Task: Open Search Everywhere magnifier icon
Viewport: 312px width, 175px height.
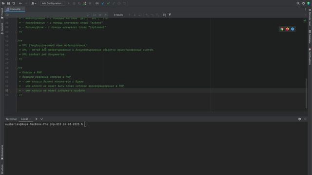Action: coord(298,3)
